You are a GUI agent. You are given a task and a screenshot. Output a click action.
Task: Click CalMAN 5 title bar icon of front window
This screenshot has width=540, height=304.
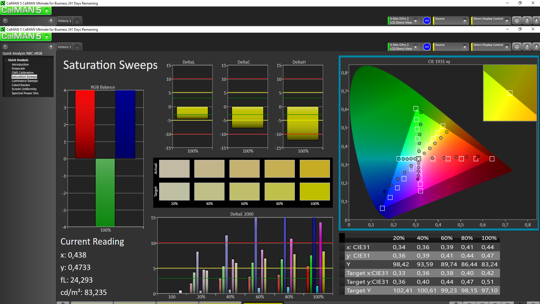(x=3, y=29)
